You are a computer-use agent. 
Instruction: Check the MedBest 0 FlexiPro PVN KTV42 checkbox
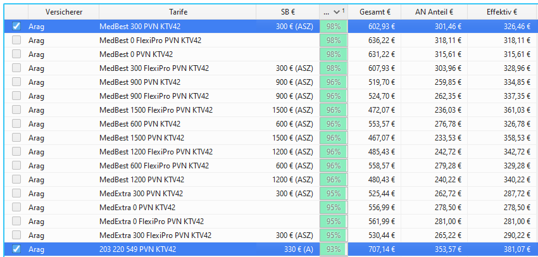coord(16,40)
